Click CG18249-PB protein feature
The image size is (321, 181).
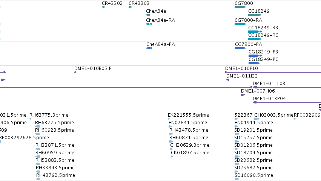coord(255,56)
